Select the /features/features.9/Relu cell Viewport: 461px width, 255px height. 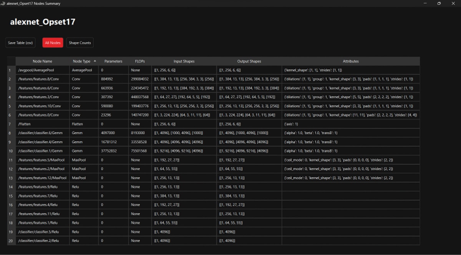pos(42,187)
